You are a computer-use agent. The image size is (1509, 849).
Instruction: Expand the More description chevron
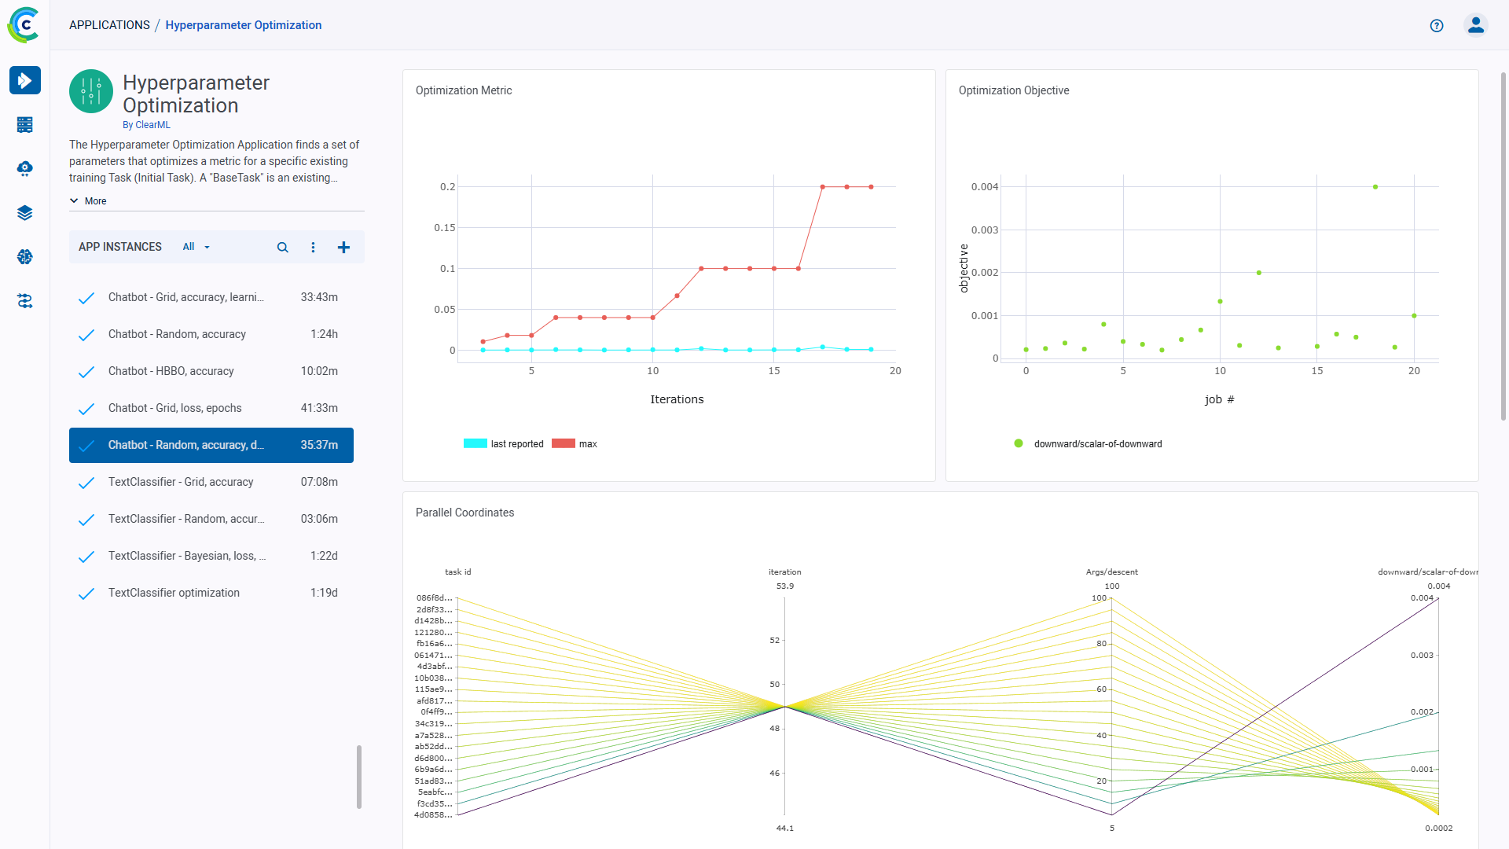coord(74,200)
